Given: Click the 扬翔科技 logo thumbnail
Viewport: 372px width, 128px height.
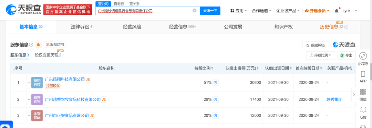Looking at the screenshot, I should pyautogui.click(x=37, y=83).
